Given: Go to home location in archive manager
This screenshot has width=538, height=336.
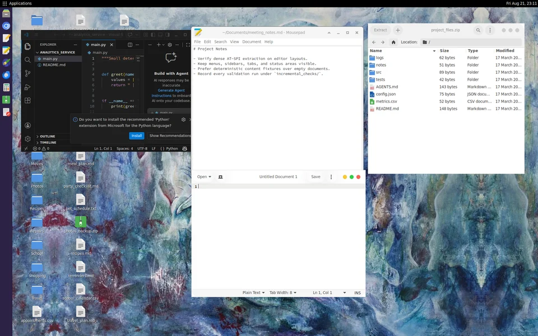Looking at the screenshot, I should pos(393,42).
